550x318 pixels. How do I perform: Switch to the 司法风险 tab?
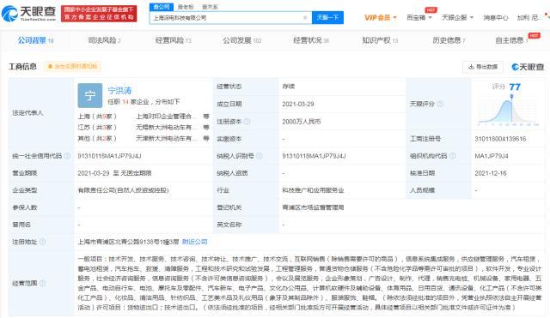(x=104, y=40)
